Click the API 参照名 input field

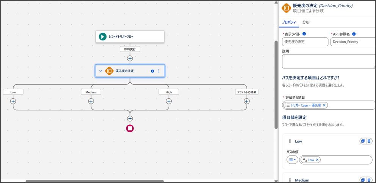353,42
